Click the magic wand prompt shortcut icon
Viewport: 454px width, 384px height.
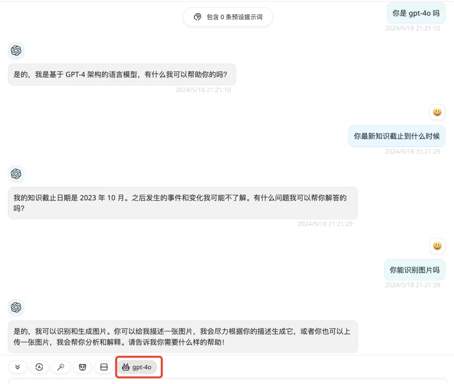pyautogui.click(x=61, y=367)
